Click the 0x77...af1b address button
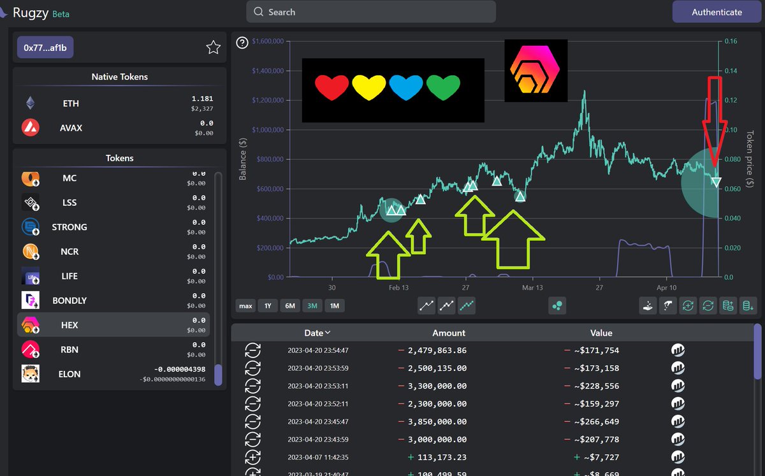This screenshot has height=476, width=765. pyautogui.click(x=45, y=47)
